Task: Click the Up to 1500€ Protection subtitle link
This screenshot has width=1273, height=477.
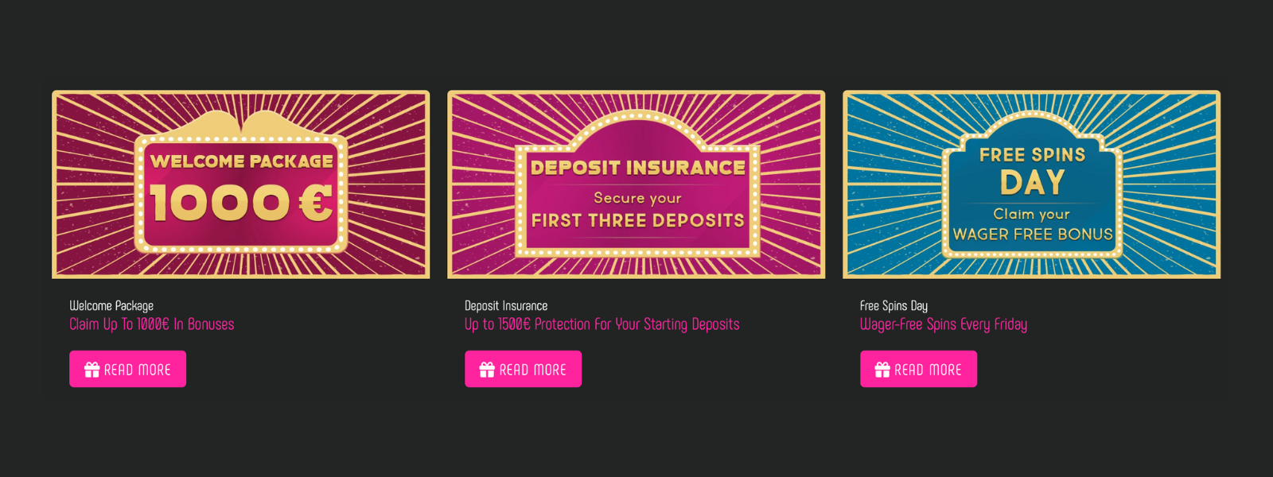Action: tap(601, 324)
